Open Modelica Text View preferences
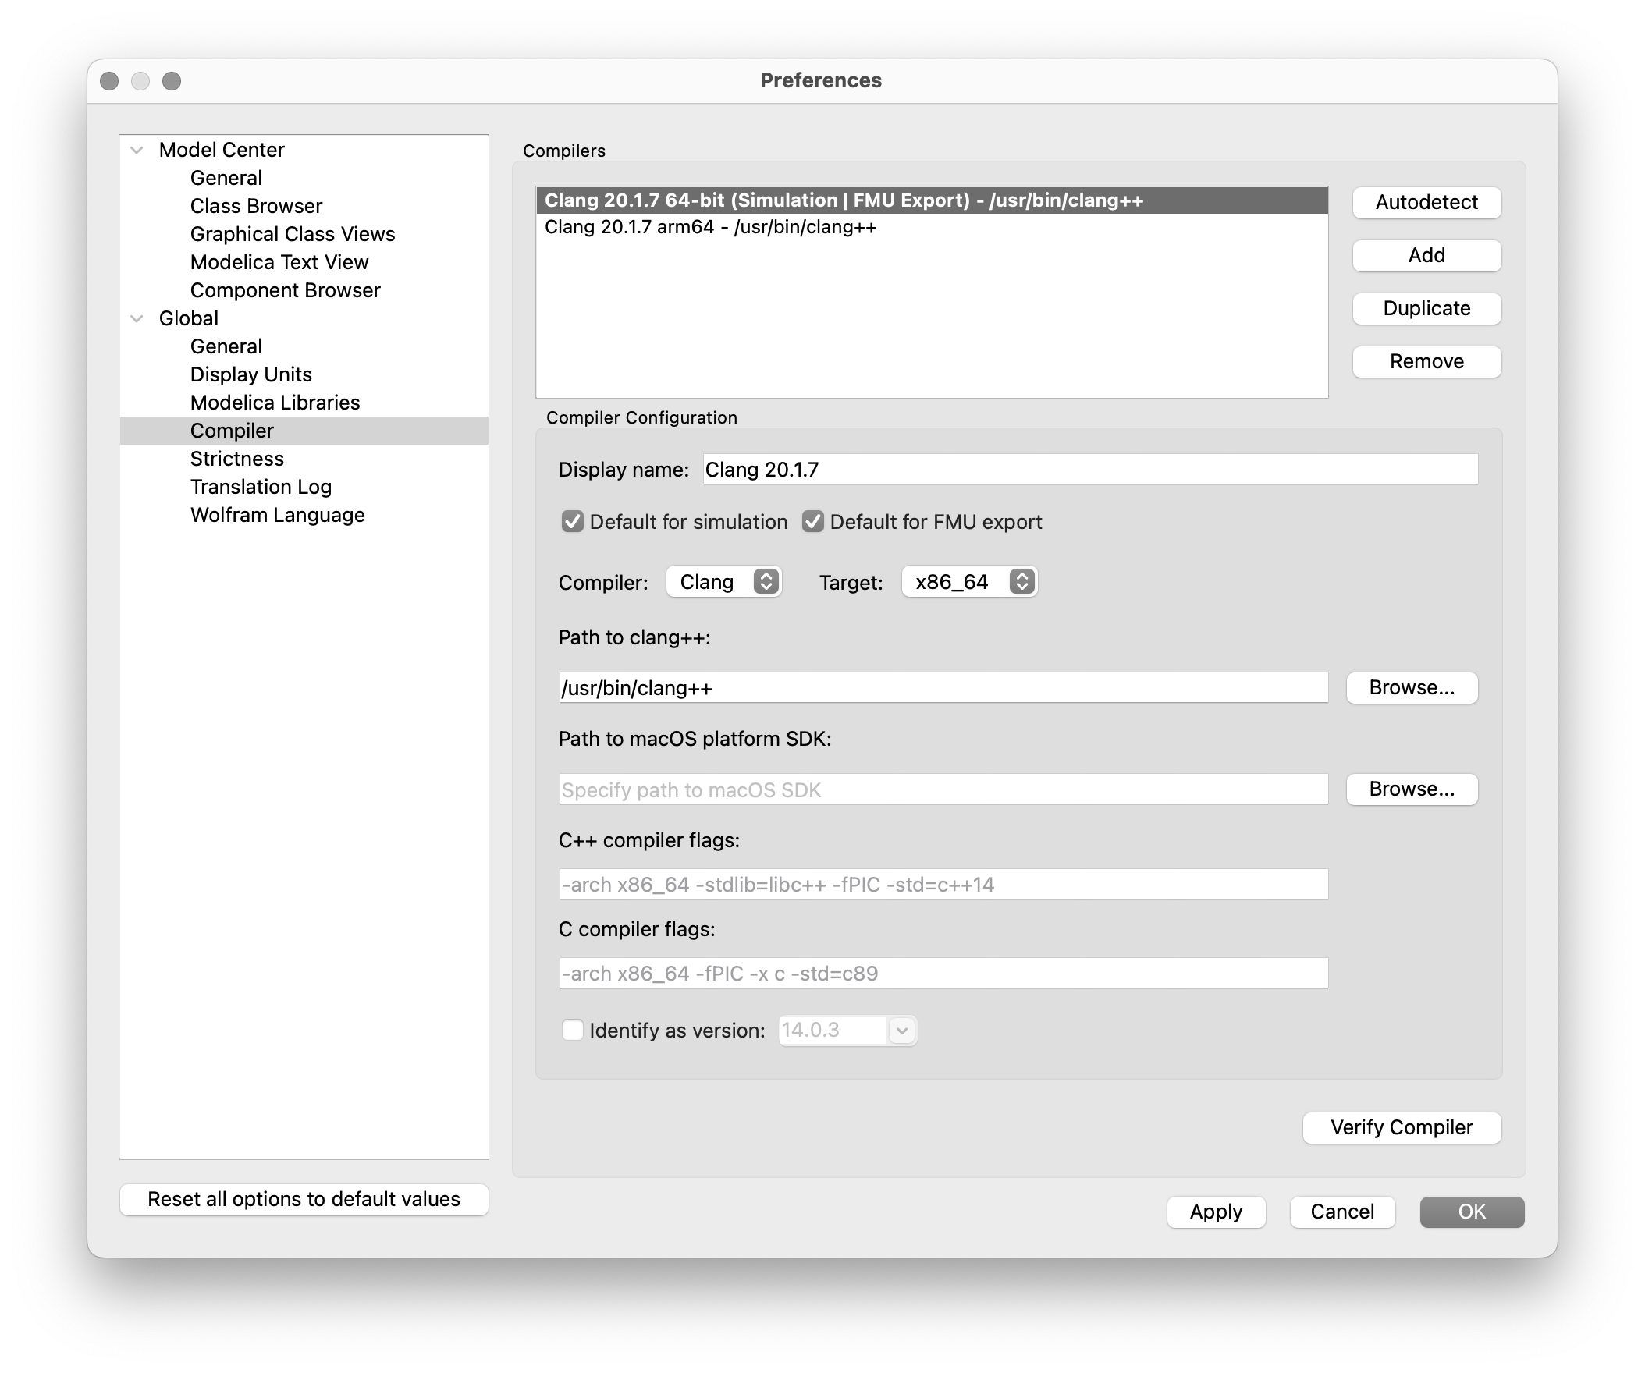The image size is (1645, 1373). pos(279,262)
